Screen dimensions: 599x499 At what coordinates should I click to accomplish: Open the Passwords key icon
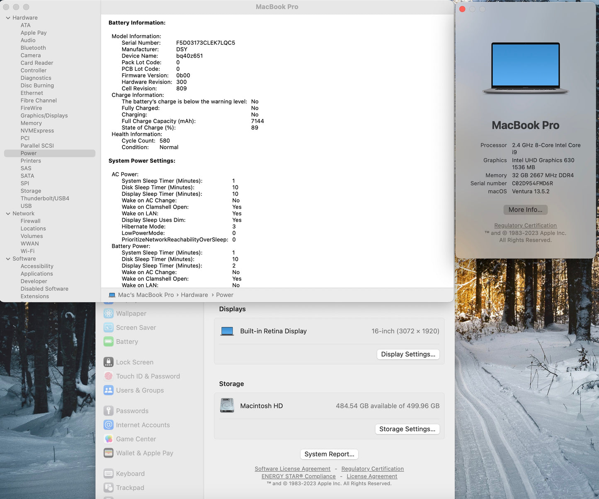108,411
